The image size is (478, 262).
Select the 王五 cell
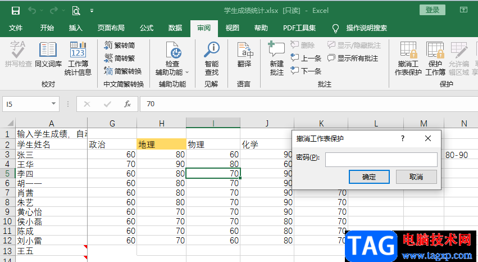51,251
